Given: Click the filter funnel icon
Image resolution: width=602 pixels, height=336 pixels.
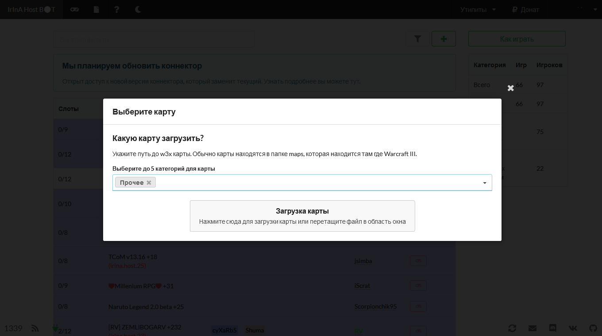Looking at the screenshot, I should (417, 39).
